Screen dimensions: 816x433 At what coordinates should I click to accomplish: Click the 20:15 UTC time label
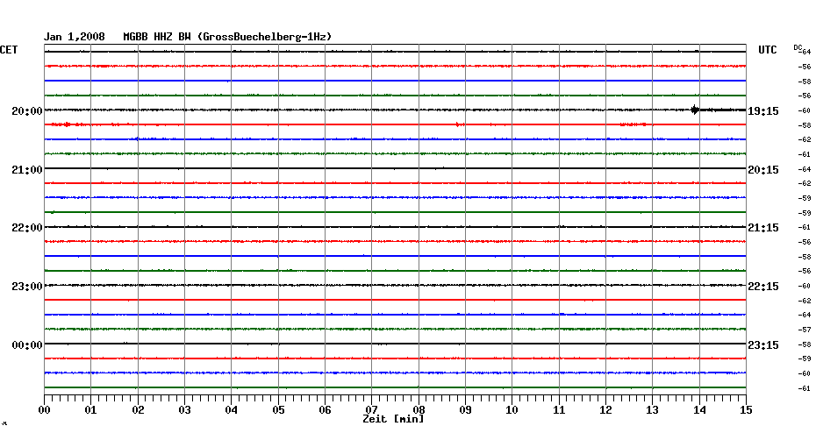(x=763, y=170)
